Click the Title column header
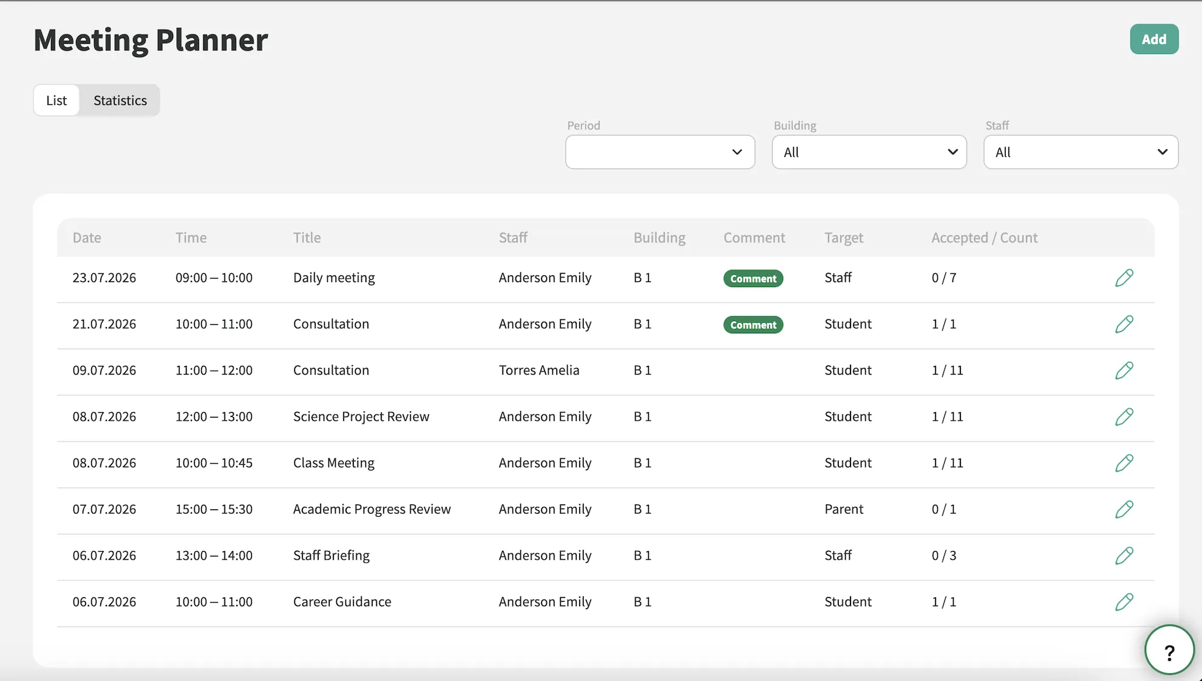The image size is (1202, 681). (x=307, y=237)
